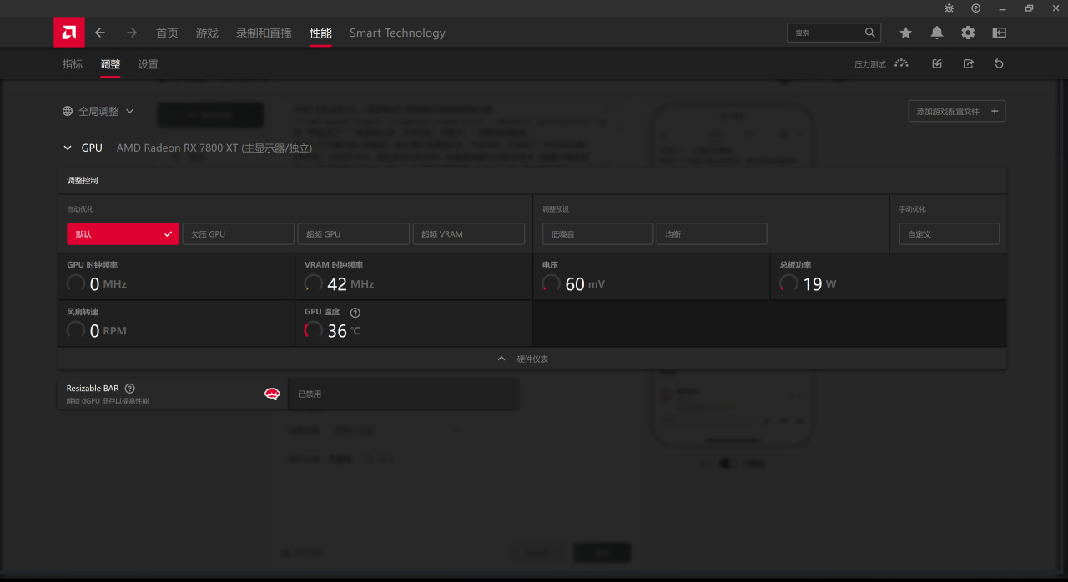Select the 性能 tab
The height and width of the screenshot is (582, 1068).
coord(320,33)
